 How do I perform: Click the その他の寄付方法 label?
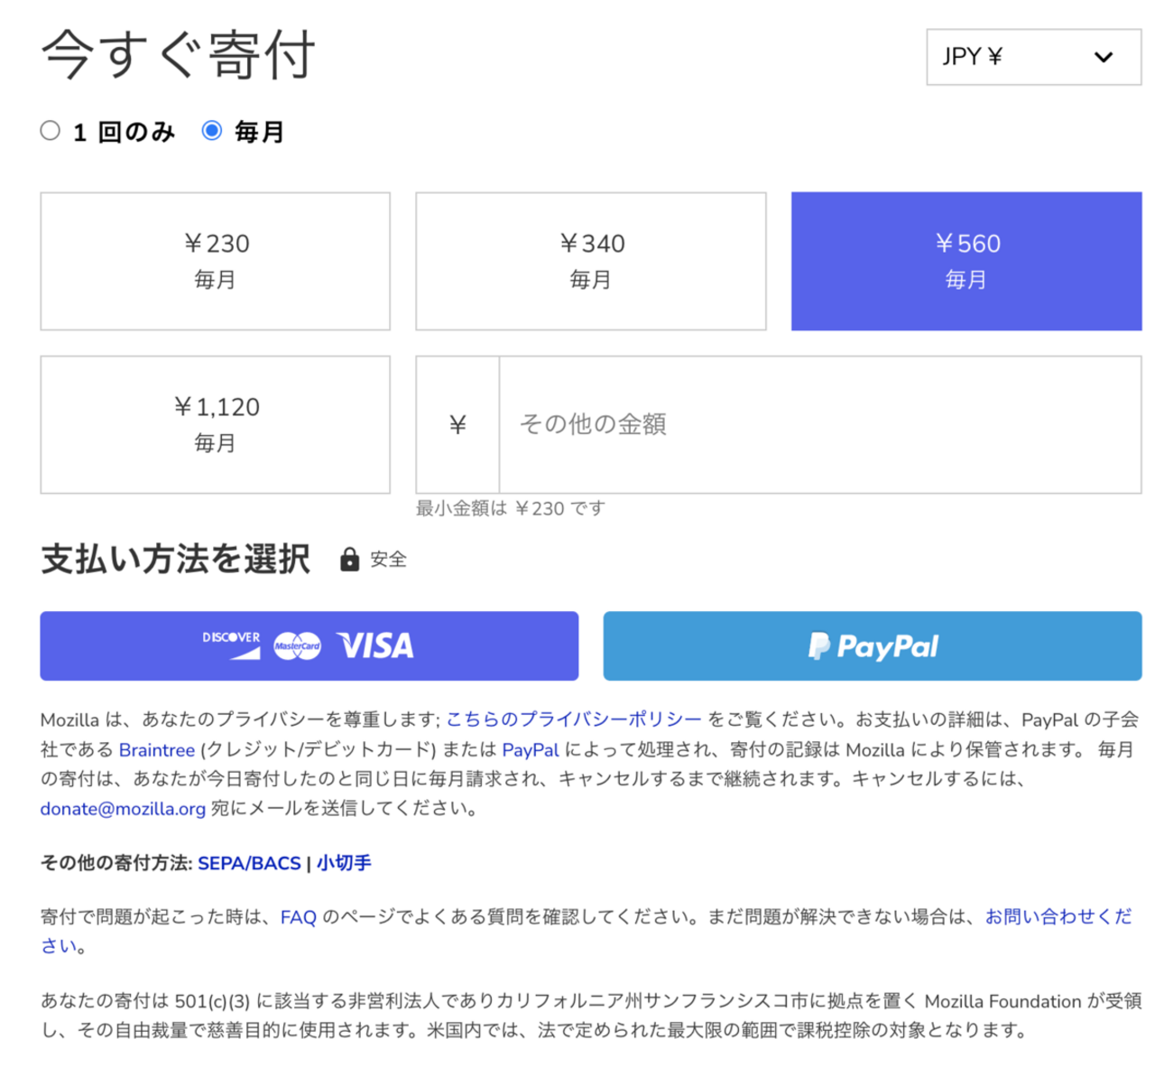[x=115, y=864]
